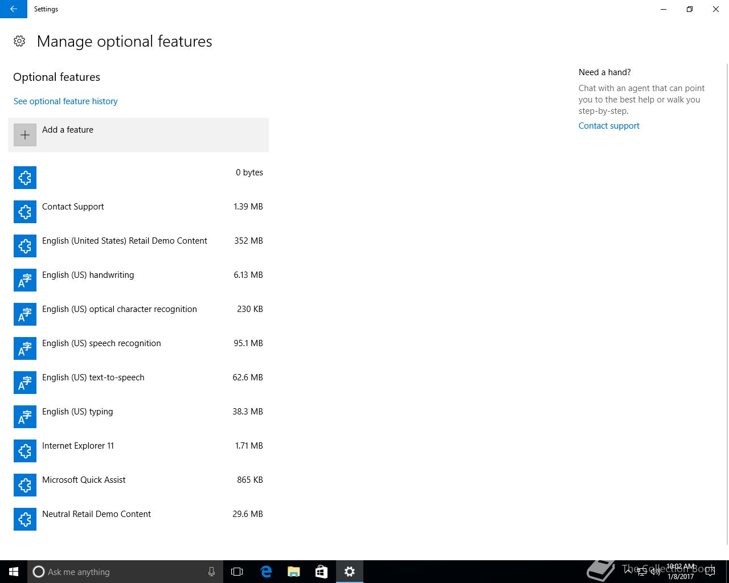The height and width of the screenshot is (583, 729).
Task: Minimize the Settings window
Action: pyautogui.click(x=664, y=9)
